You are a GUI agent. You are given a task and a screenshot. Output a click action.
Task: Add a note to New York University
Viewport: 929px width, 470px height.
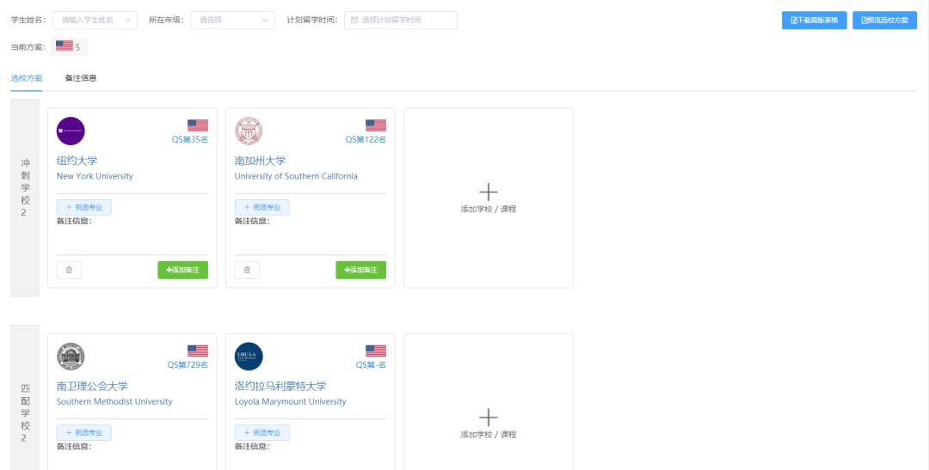pyautogui.click(x=182, y=270)
